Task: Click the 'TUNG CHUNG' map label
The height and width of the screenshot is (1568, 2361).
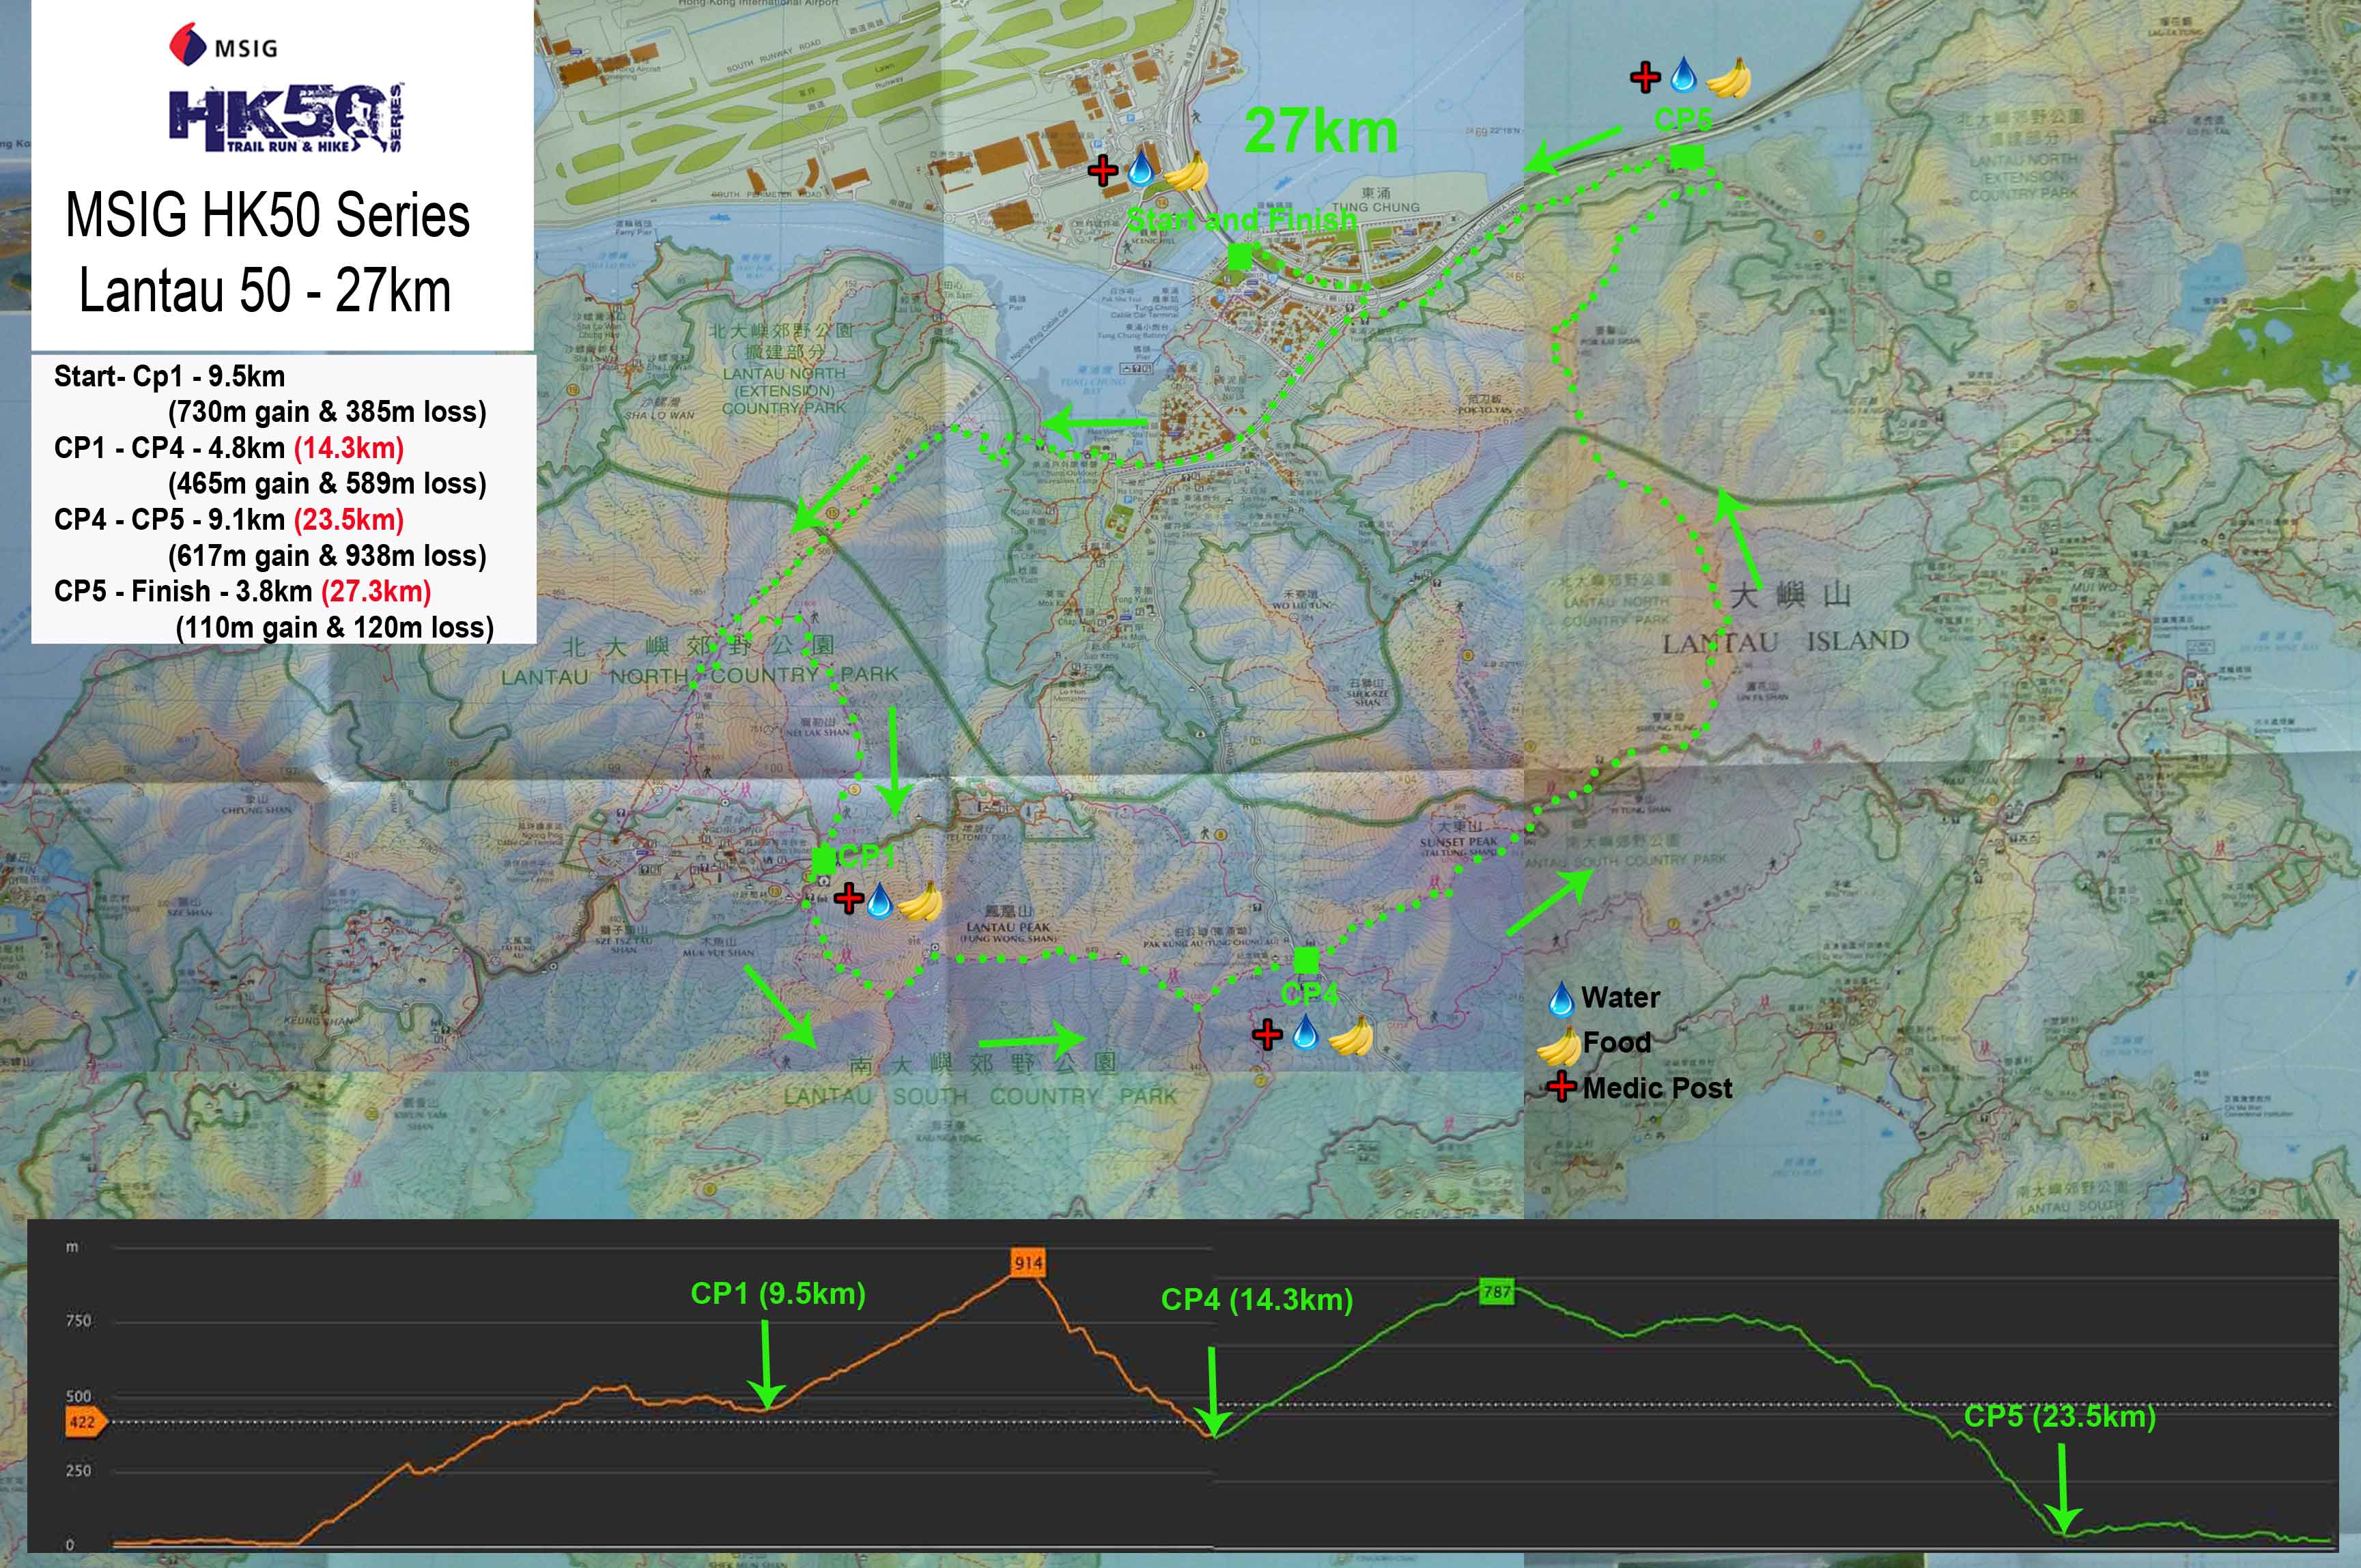Action: (1375, 207)
